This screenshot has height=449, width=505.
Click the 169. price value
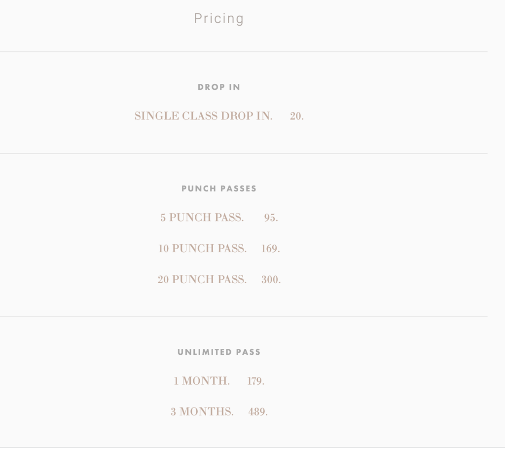click(271, 249)
